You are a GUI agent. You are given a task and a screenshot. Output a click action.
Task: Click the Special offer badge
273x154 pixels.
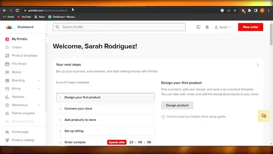tap(116, 142)
